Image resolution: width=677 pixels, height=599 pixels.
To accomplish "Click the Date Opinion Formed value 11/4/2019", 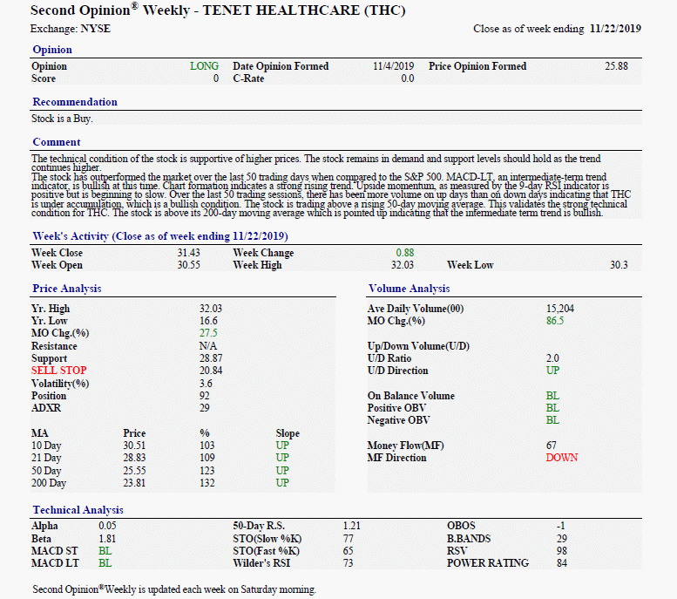I will 393,66.
